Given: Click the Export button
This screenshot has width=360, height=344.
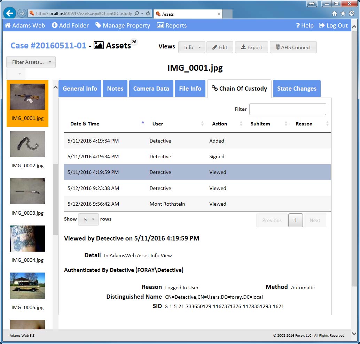Looking at the screenshot, I should click(x=251, y=47).
